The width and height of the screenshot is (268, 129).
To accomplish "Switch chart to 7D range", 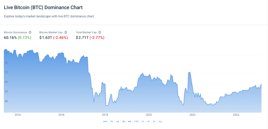I will coord(112,121).
